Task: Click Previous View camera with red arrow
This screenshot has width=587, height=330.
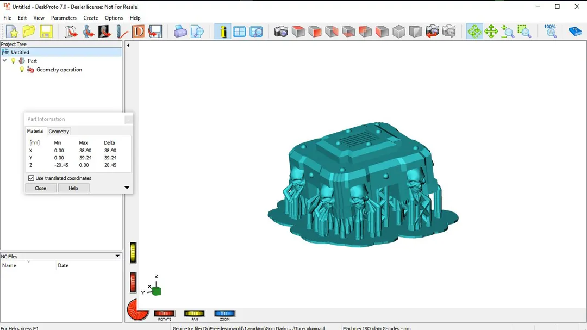Action: point(432,32)
